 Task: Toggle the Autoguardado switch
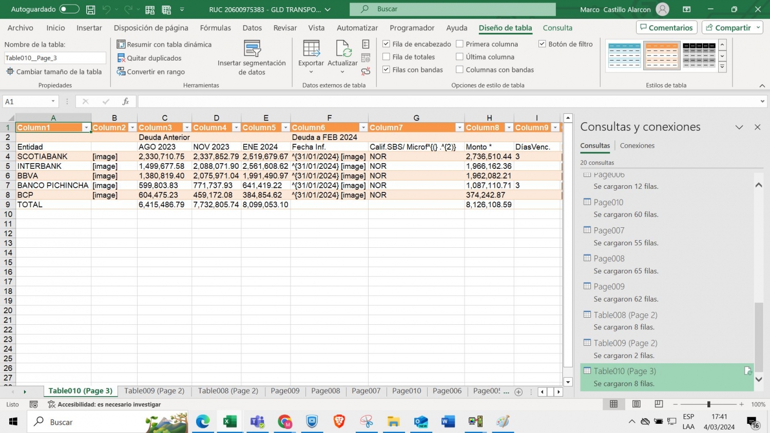coord(69,9)
